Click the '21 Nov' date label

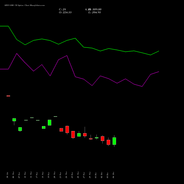60,175
